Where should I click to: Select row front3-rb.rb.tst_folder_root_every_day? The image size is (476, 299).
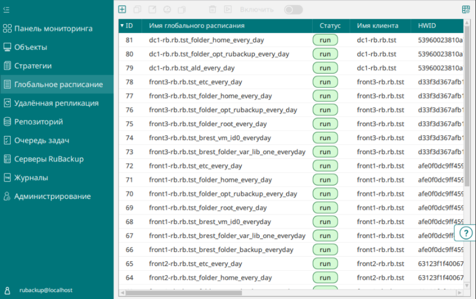tap(291, 124)
